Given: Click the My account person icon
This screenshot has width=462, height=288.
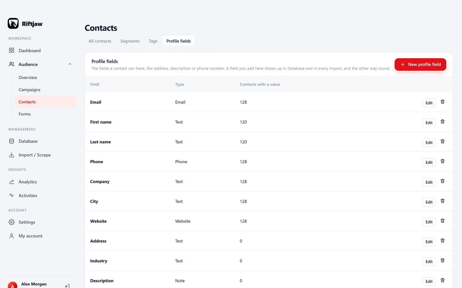Looking at the screenshot, I should [12, 236].
